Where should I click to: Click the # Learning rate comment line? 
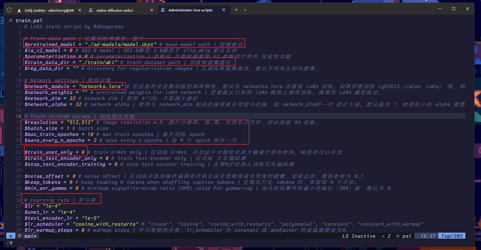[60, 200]
